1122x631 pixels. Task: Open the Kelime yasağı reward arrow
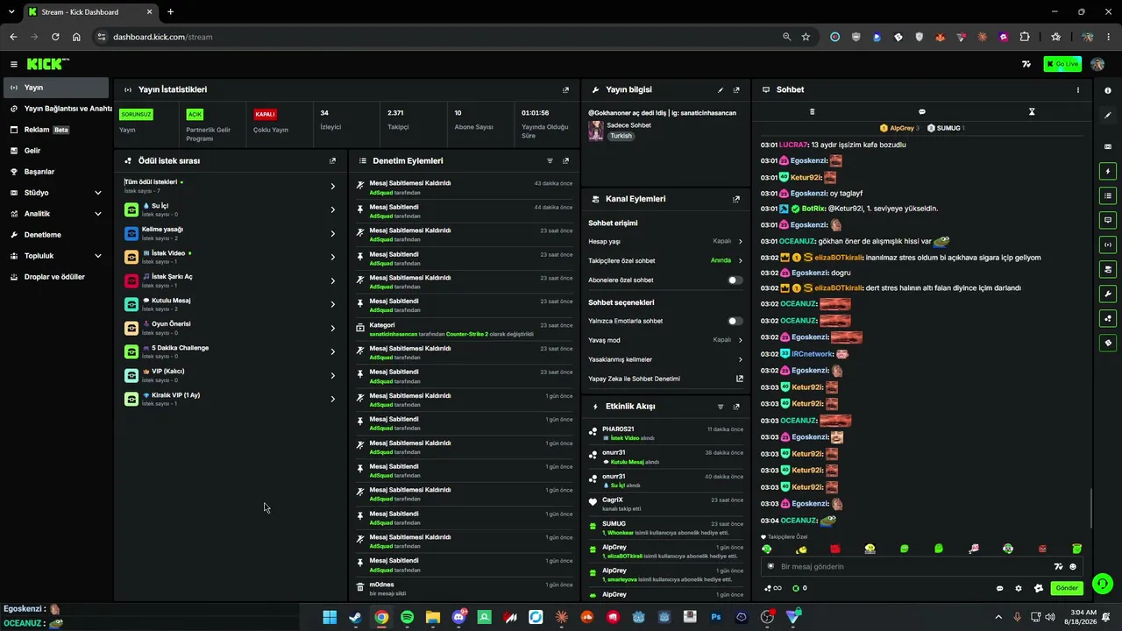[333, 233]
